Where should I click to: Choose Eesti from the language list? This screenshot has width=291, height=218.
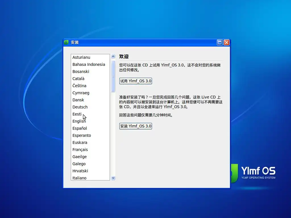coord(90,114)
